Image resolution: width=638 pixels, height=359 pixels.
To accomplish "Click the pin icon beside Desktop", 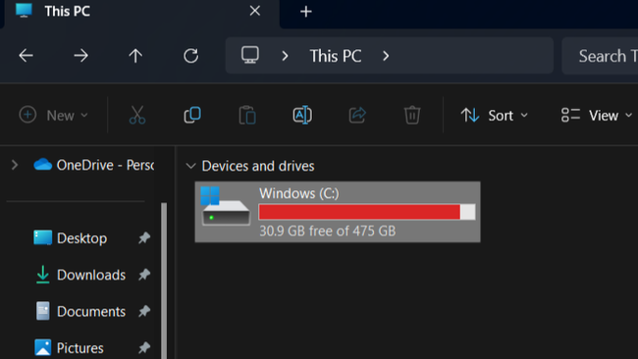I will 144,237.
